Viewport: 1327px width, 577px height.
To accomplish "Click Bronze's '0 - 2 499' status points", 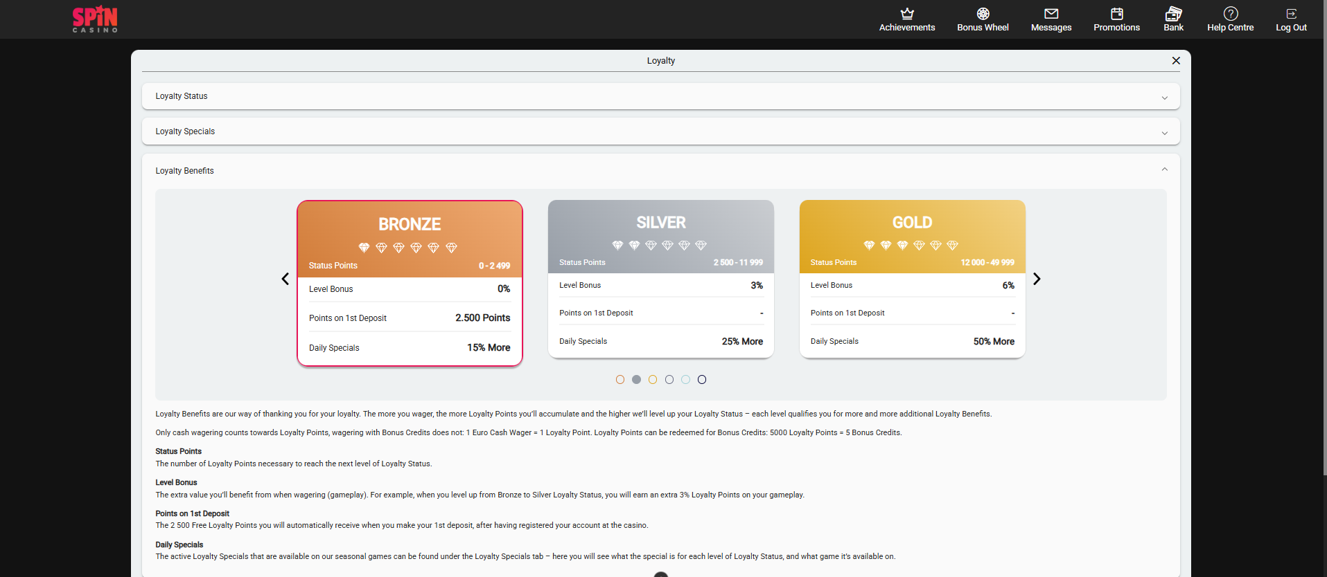I will pos(494,266).
